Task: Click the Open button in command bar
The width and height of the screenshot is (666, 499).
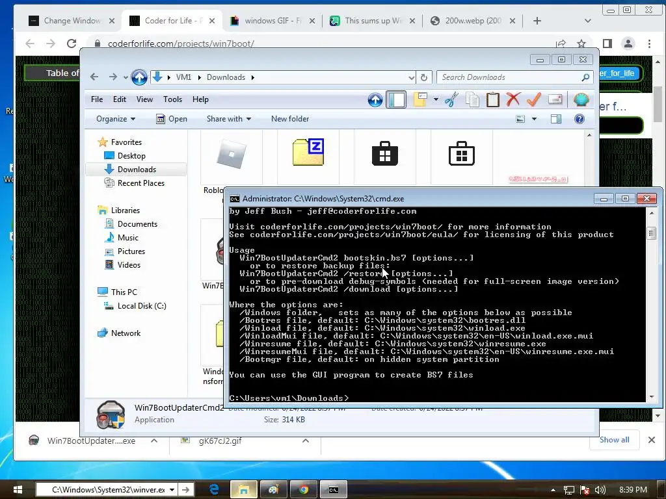Action: click(172, 119)
